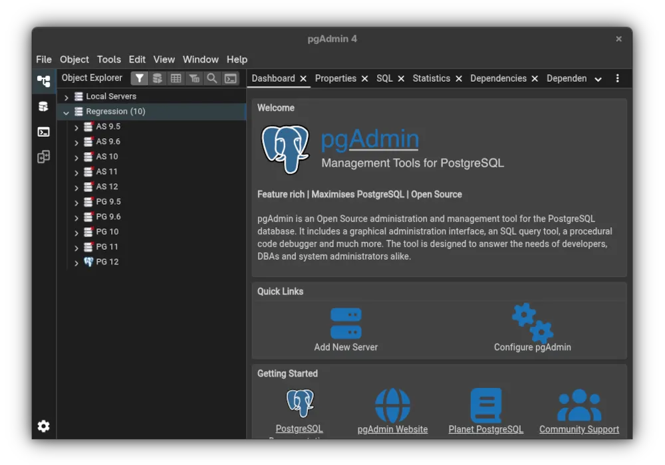Open the Query Tool from the Object Explorer toolbar
The height and width of the screenshot is (465, 665).
[158, 78]
